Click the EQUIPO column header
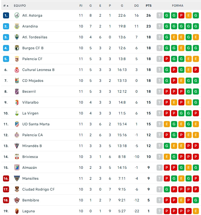 pos(20,6)
